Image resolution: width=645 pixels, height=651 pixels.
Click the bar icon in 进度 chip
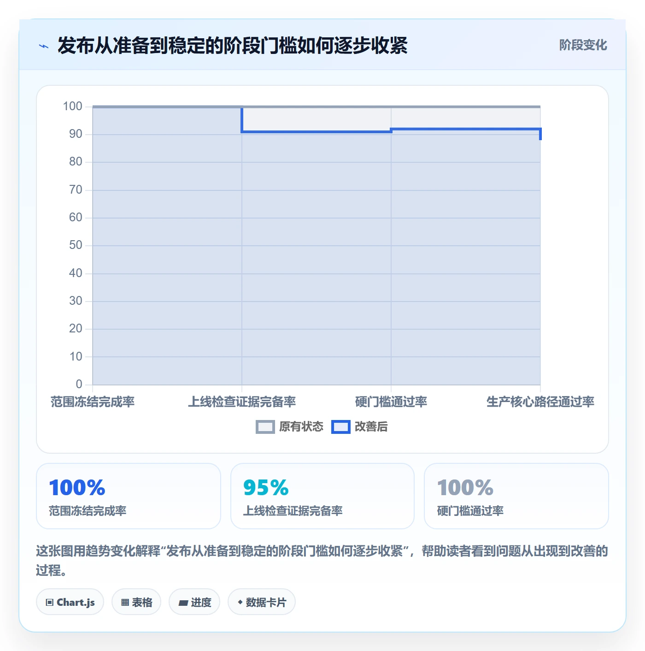(x=183, y=603)
